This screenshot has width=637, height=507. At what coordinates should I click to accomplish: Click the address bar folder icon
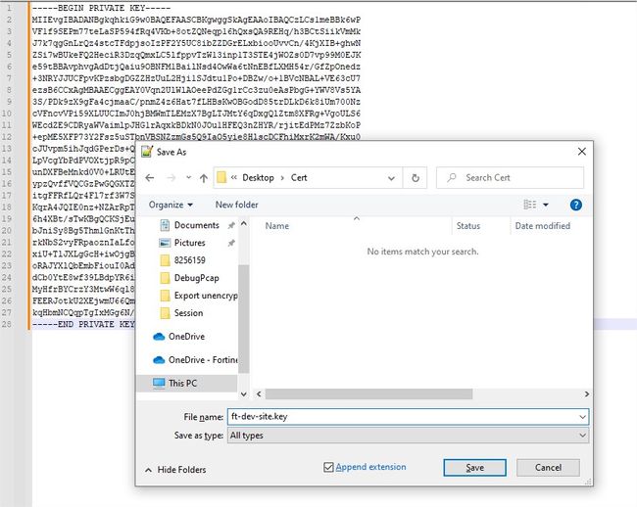221,178
